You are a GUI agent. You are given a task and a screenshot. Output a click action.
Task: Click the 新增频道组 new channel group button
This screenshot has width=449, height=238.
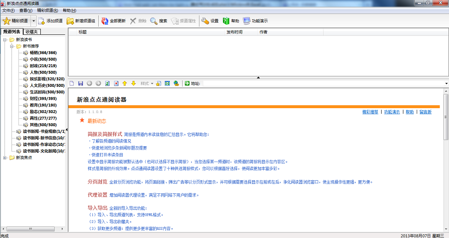(x=81, y=21)
